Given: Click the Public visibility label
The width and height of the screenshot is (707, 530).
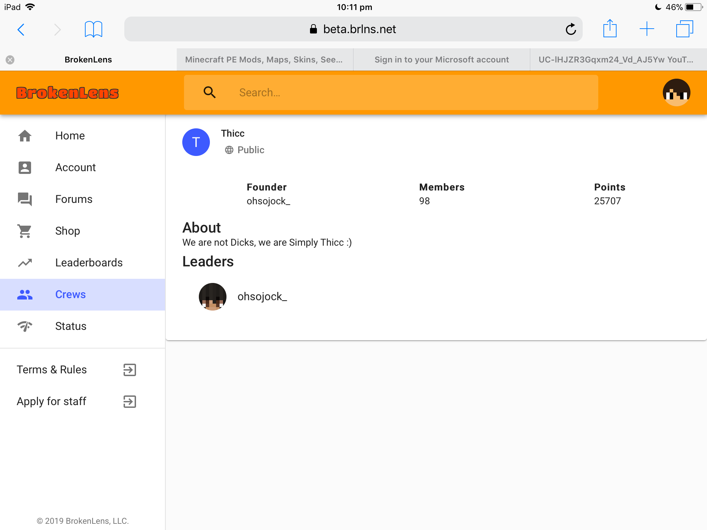Looking at the screenshot, I should pos(251,150).
